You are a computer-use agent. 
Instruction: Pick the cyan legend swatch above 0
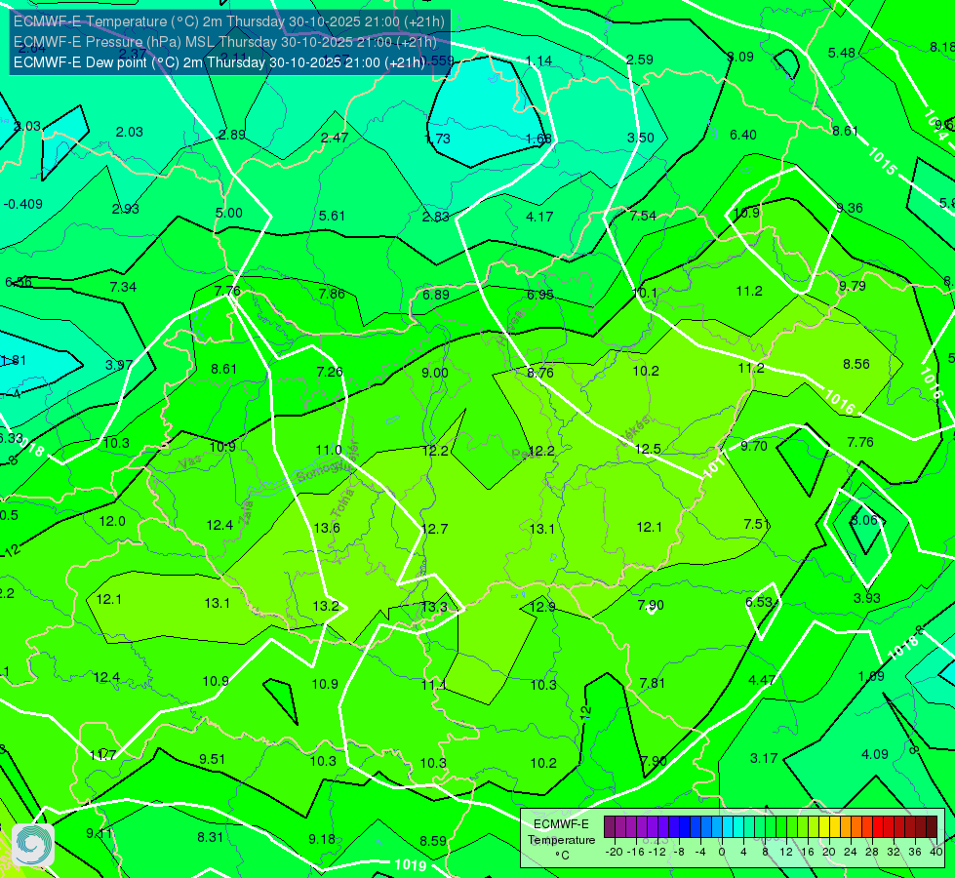click(x=728, y=827)
